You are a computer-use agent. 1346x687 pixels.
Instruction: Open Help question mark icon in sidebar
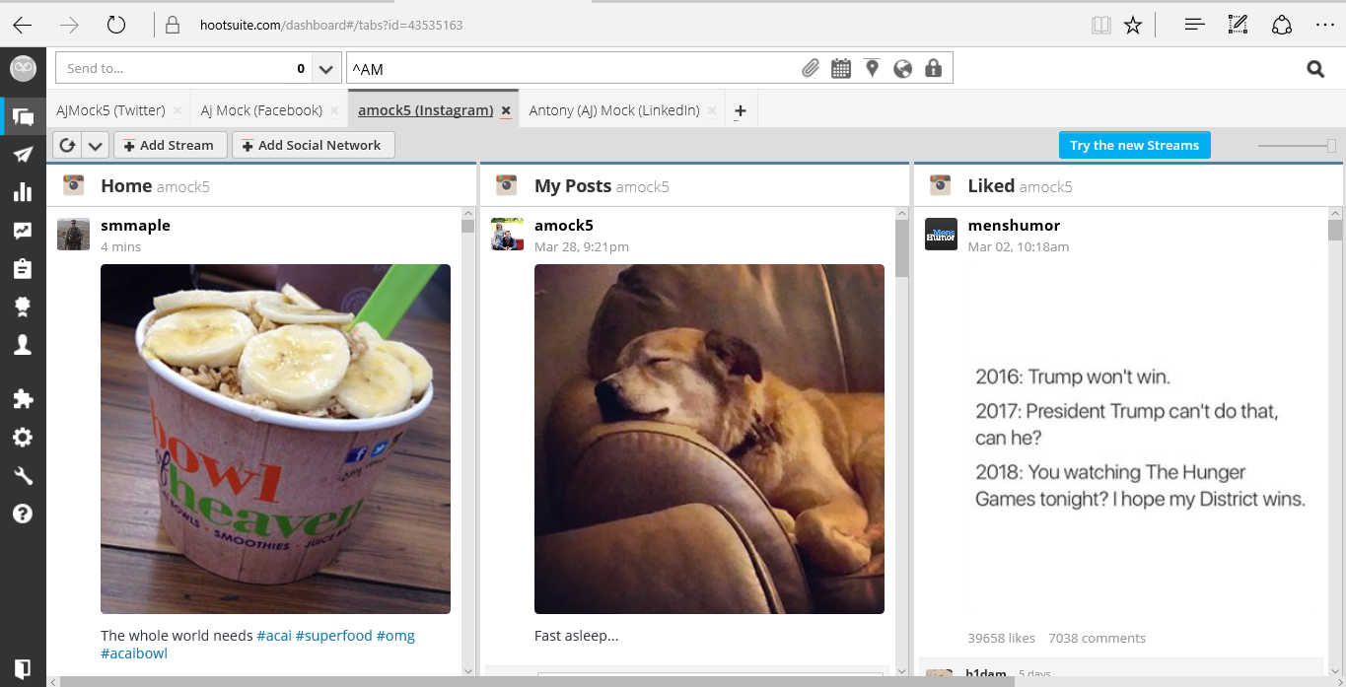[23, 514]
